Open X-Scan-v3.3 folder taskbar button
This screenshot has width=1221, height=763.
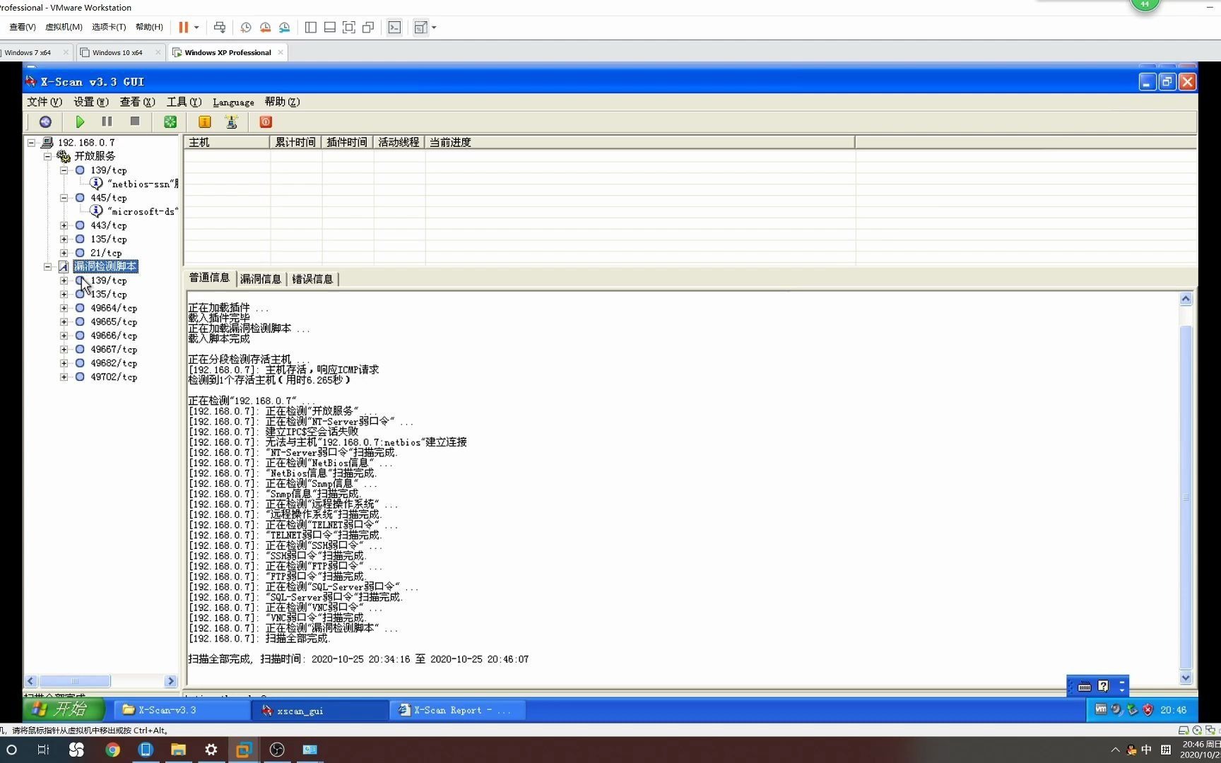pos(182,710)
